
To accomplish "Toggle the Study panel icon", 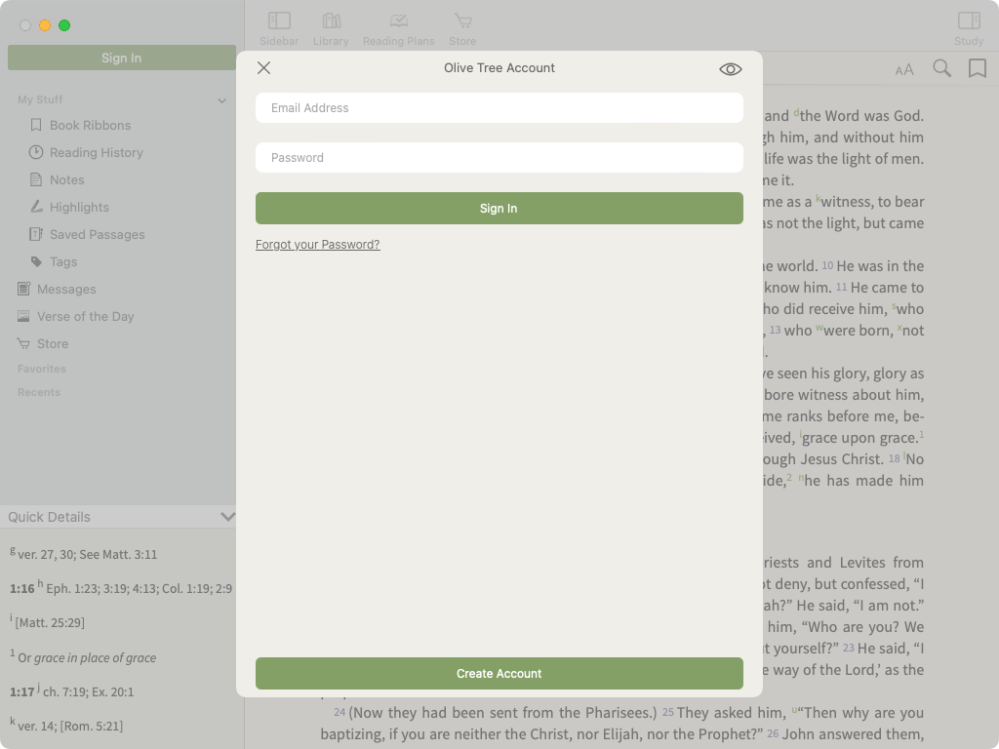I will coord(968,28).
